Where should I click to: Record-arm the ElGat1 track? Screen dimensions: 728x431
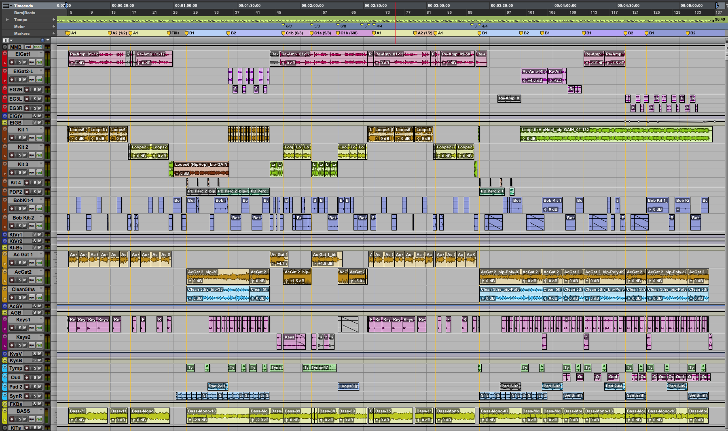point(12,62)
